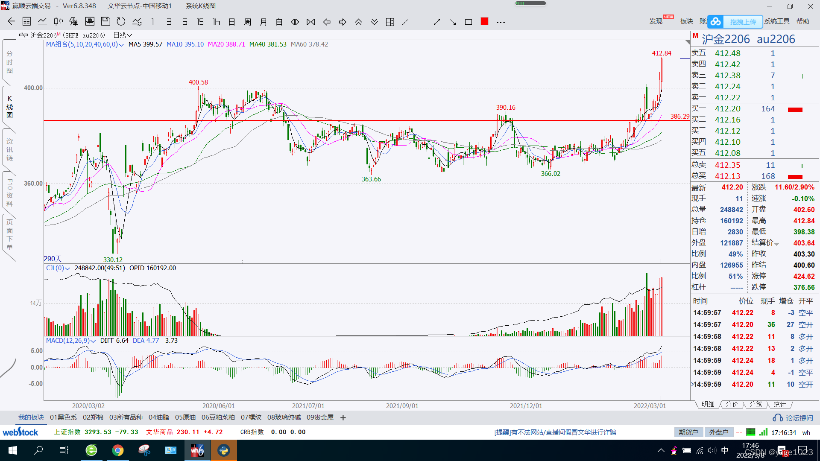
Task: Open the 页面下单 side tab
Action: [9, 235]
